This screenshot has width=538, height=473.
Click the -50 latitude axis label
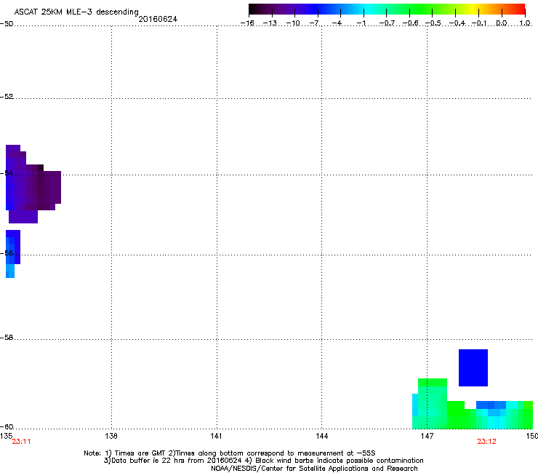(7, 24)
